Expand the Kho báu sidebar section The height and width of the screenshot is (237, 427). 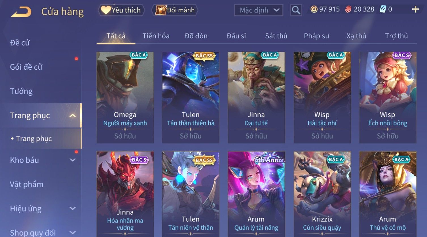(73, 160)
